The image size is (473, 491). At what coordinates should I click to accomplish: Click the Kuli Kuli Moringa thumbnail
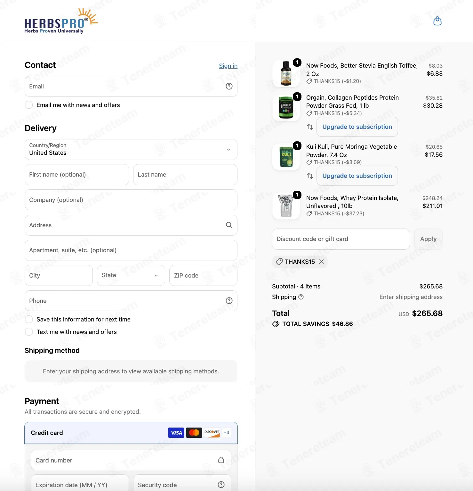[286, 157]
